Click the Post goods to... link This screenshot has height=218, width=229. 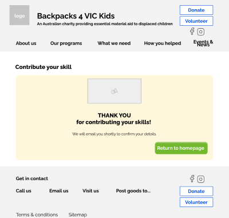click(x=133, y=191)
